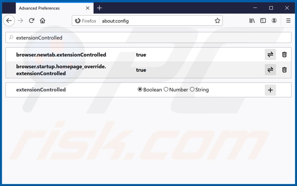Go to the Firefox home page
The width and height of the screenshot is (297, 186).
click(x=43, y=21)
